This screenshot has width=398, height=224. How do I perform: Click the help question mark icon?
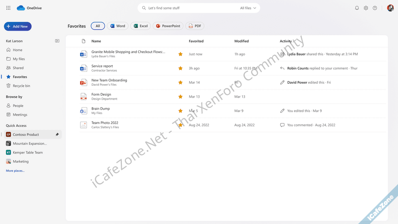(x=375, y=8)
